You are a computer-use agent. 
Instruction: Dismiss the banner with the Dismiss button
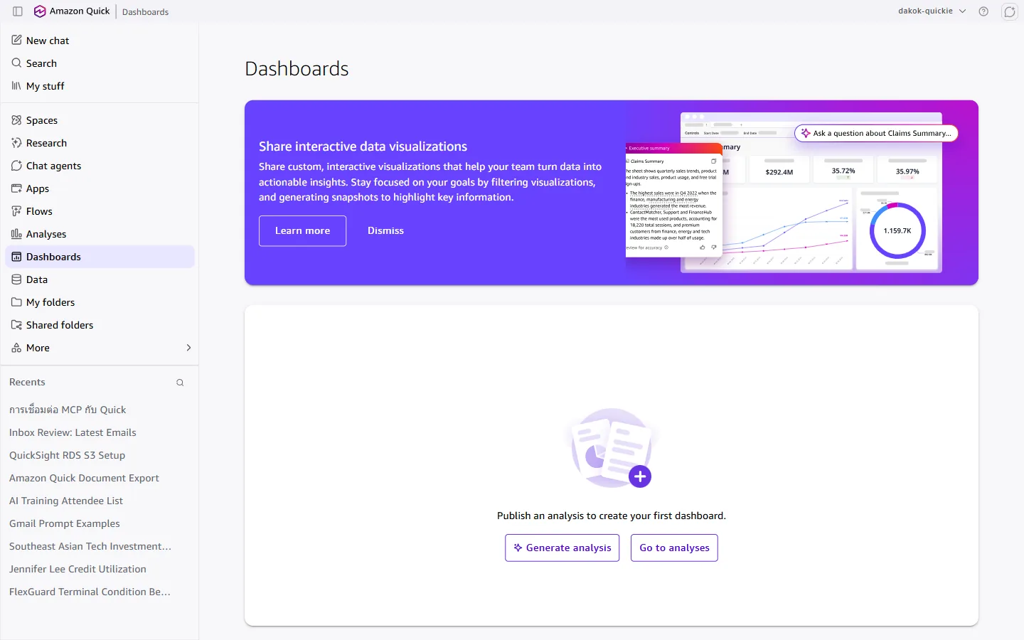385,231
